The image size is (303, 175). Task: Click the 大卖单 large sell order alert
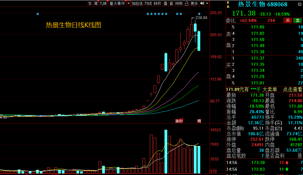270,89
